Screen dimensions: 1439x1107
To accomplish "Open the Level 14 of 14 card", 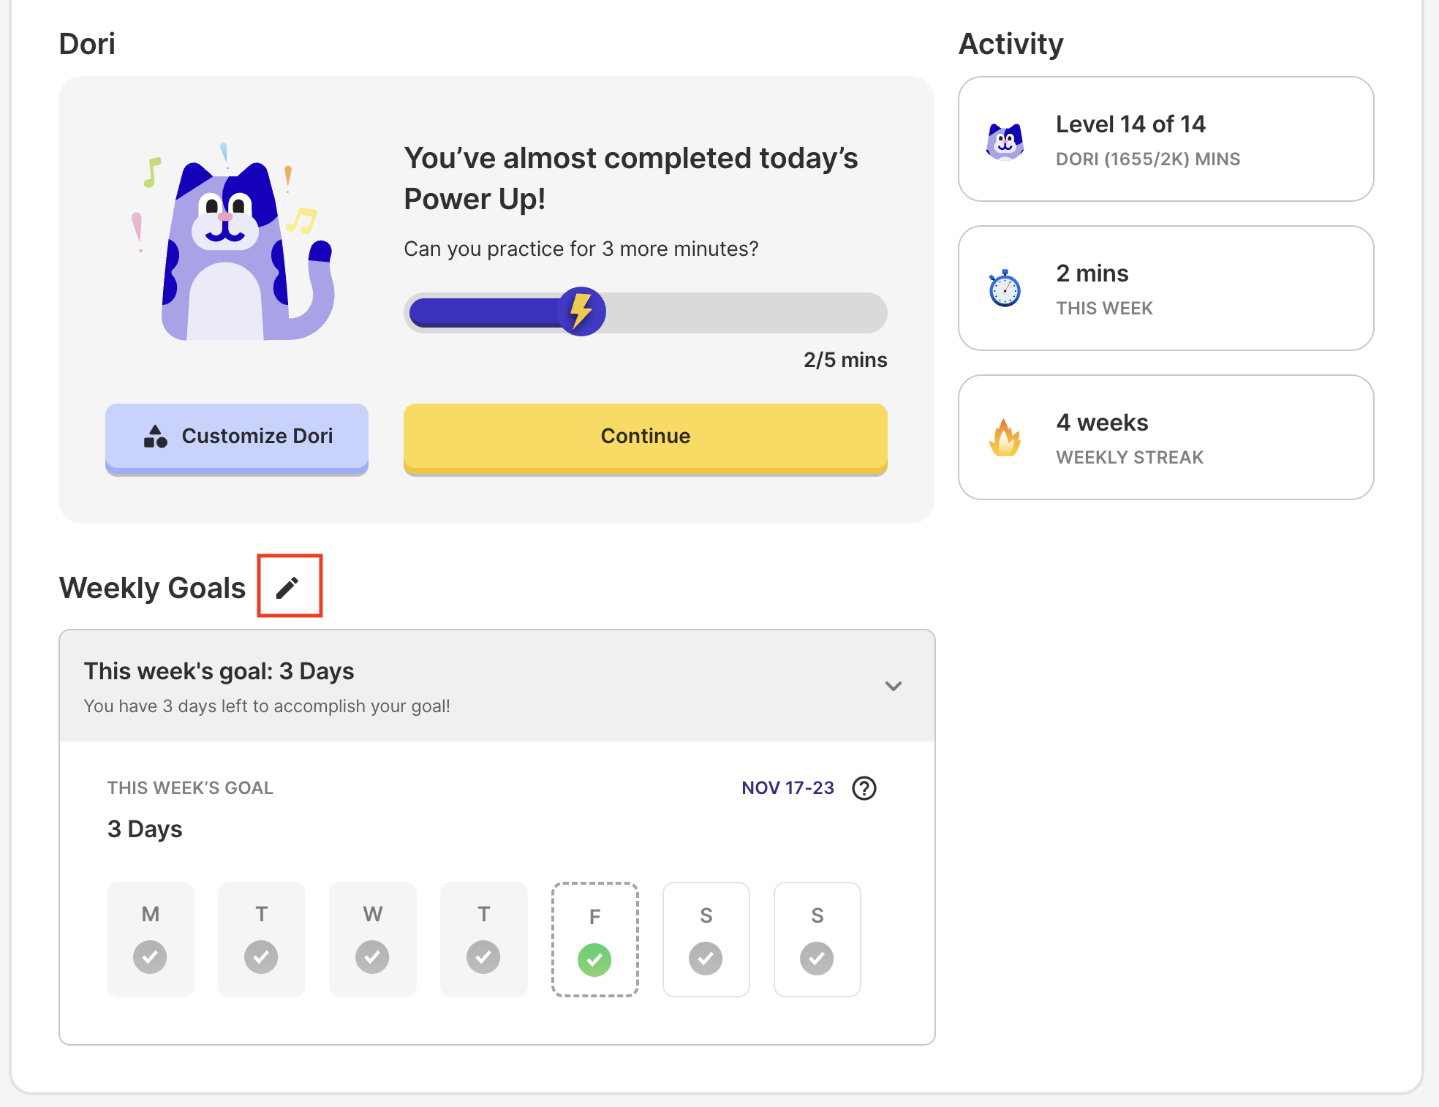I will (x=1166, y=139).
